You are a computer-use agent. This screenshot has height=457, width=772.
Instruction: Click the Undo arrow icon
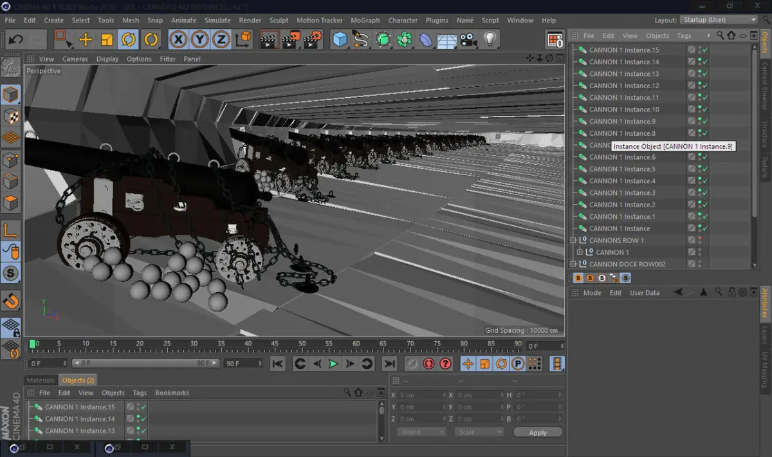click(15, 40)
